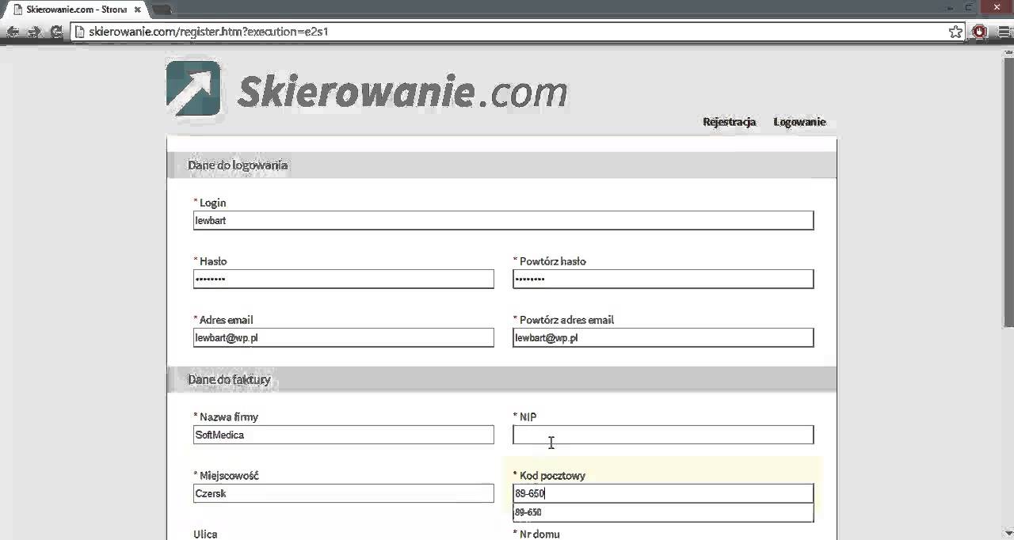Click the address bar URL
This screenshot has height=540, width=1014.
click(208, 32)
